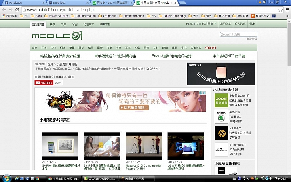The image size is (291, 182).
Task: Switch to the 2017 third browser tab
Action: click(x=112, y=3)
